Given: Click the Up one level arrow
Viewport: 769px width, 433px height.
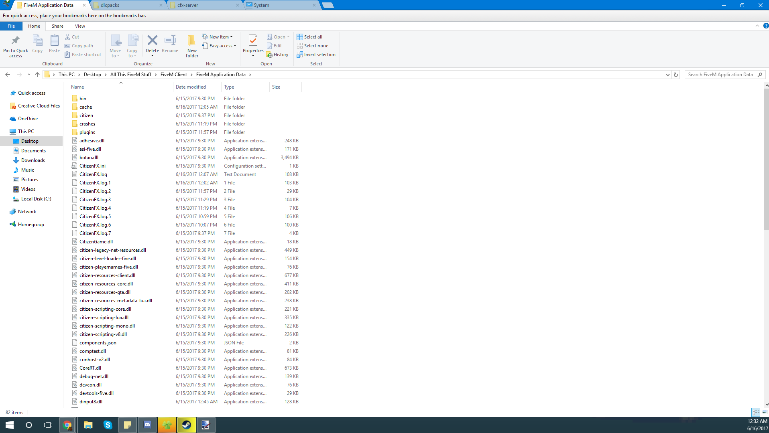Looking at the screenshot, I should [x=37, y=75].
